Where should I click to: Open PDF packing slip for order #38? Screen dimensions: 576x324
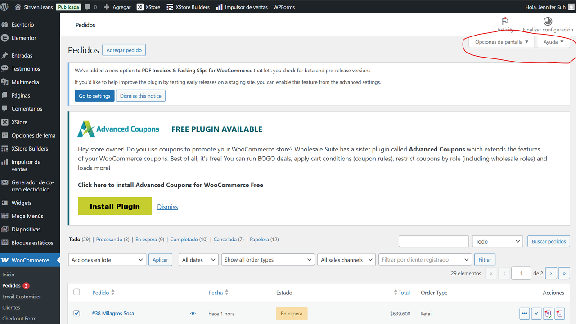[559, 314]
